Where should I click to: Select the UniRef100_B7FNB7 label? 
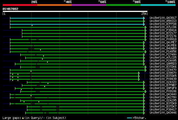[163, 85]
